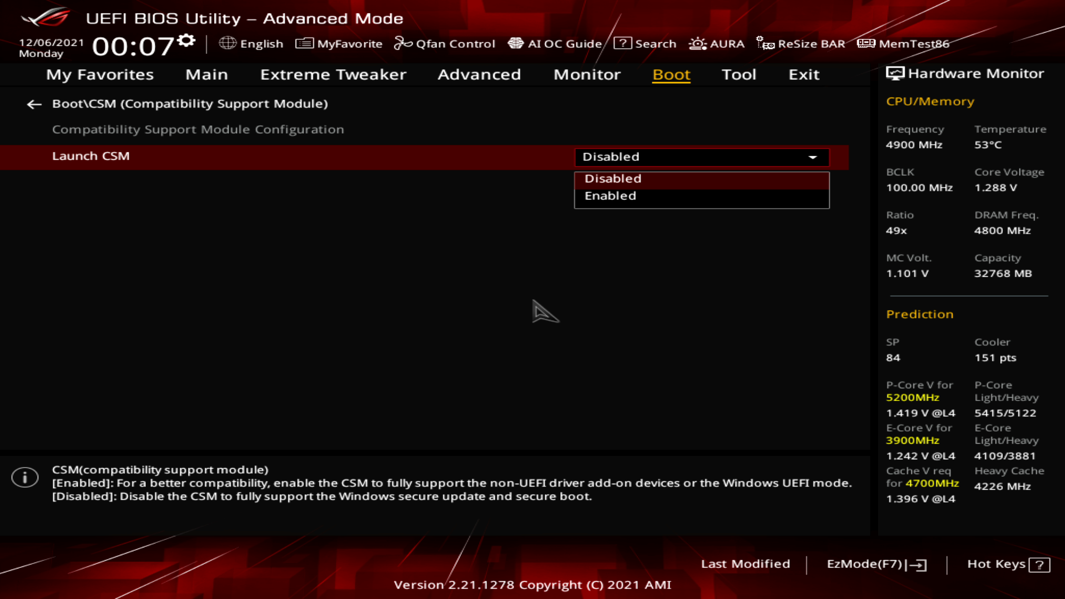
Task: Open Hot Keys help
Action: 1008,564
